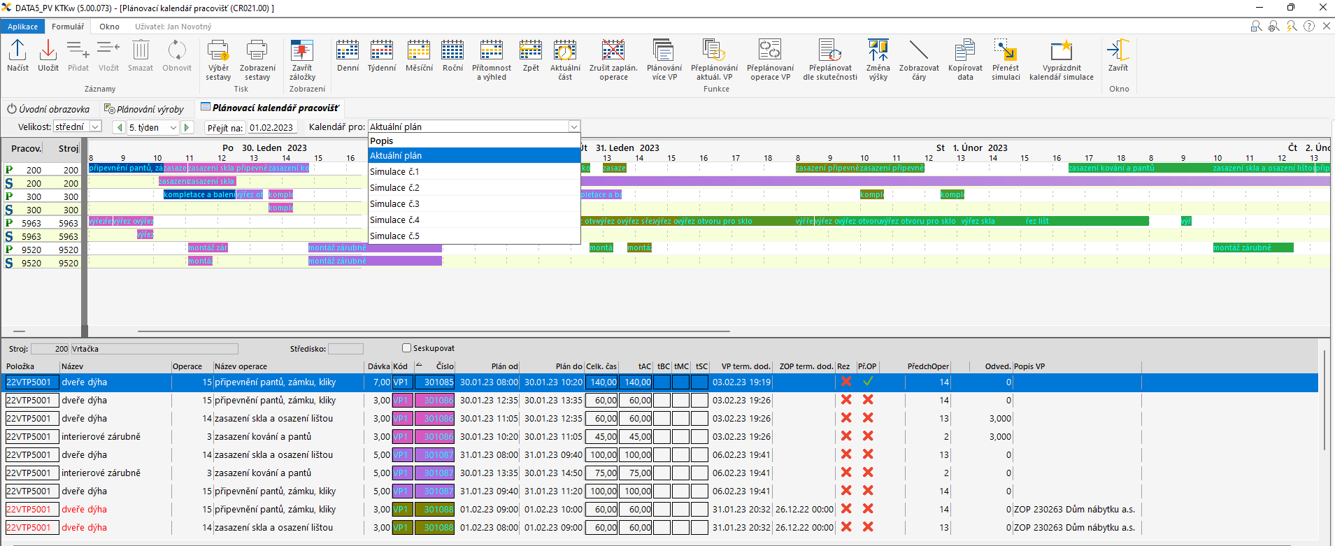Switch to Plánování výroby tab
The image size is (1335, 546).
144,109
